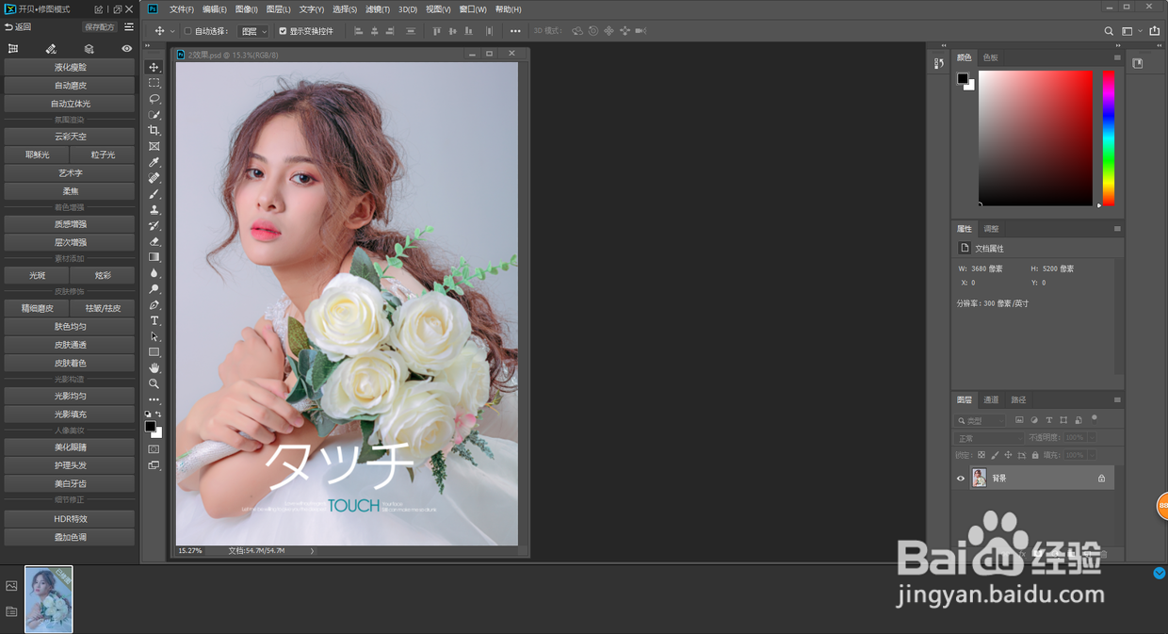Click the image thumbnail in bottom filmstrip
The image size is (1168, 634).
click(49, 599)
